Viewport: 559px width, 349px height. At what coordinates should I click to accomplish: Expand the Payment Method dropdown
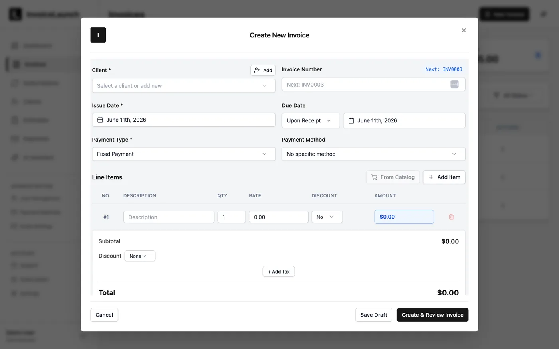click(373, 154)
